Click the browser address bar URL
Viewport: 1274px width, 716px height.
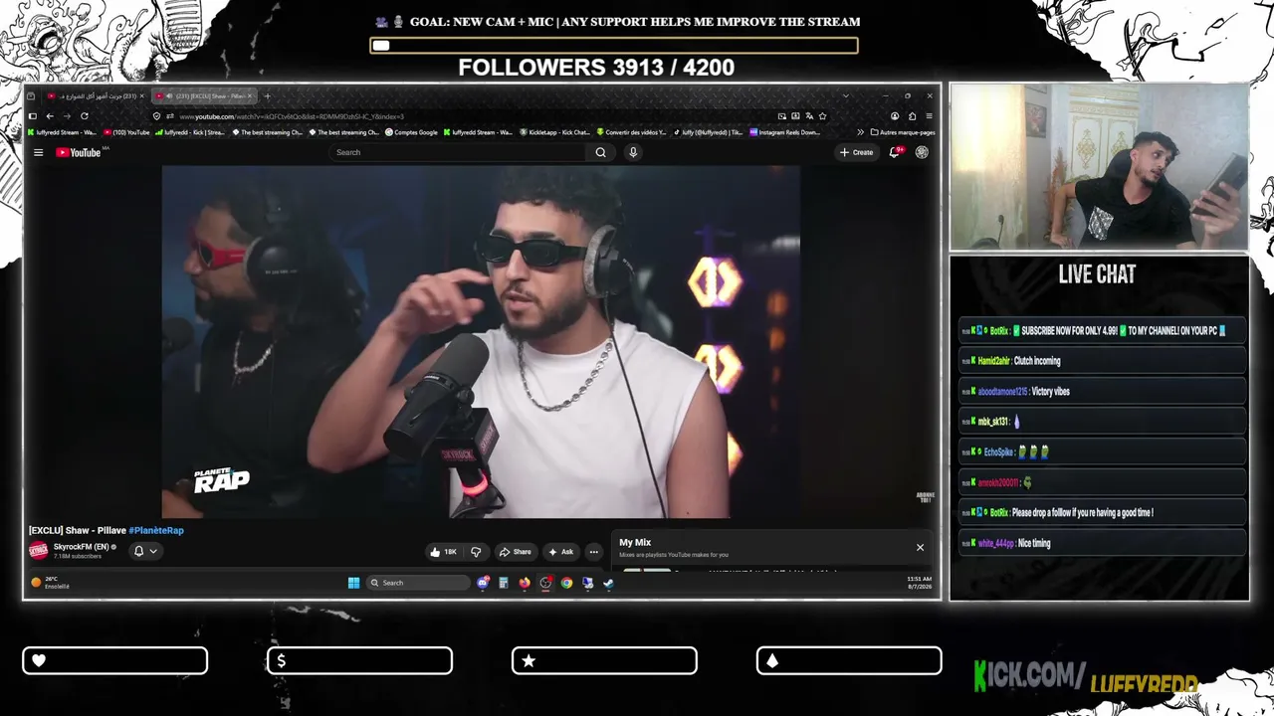point(291,116)
